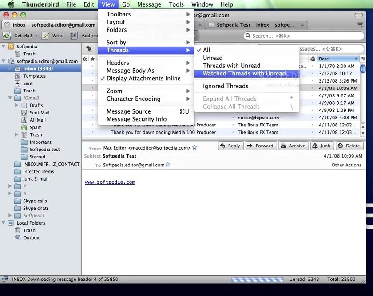Click the Spam folder icon
Screen dimensions: 373x296
[x=24, y=127]
